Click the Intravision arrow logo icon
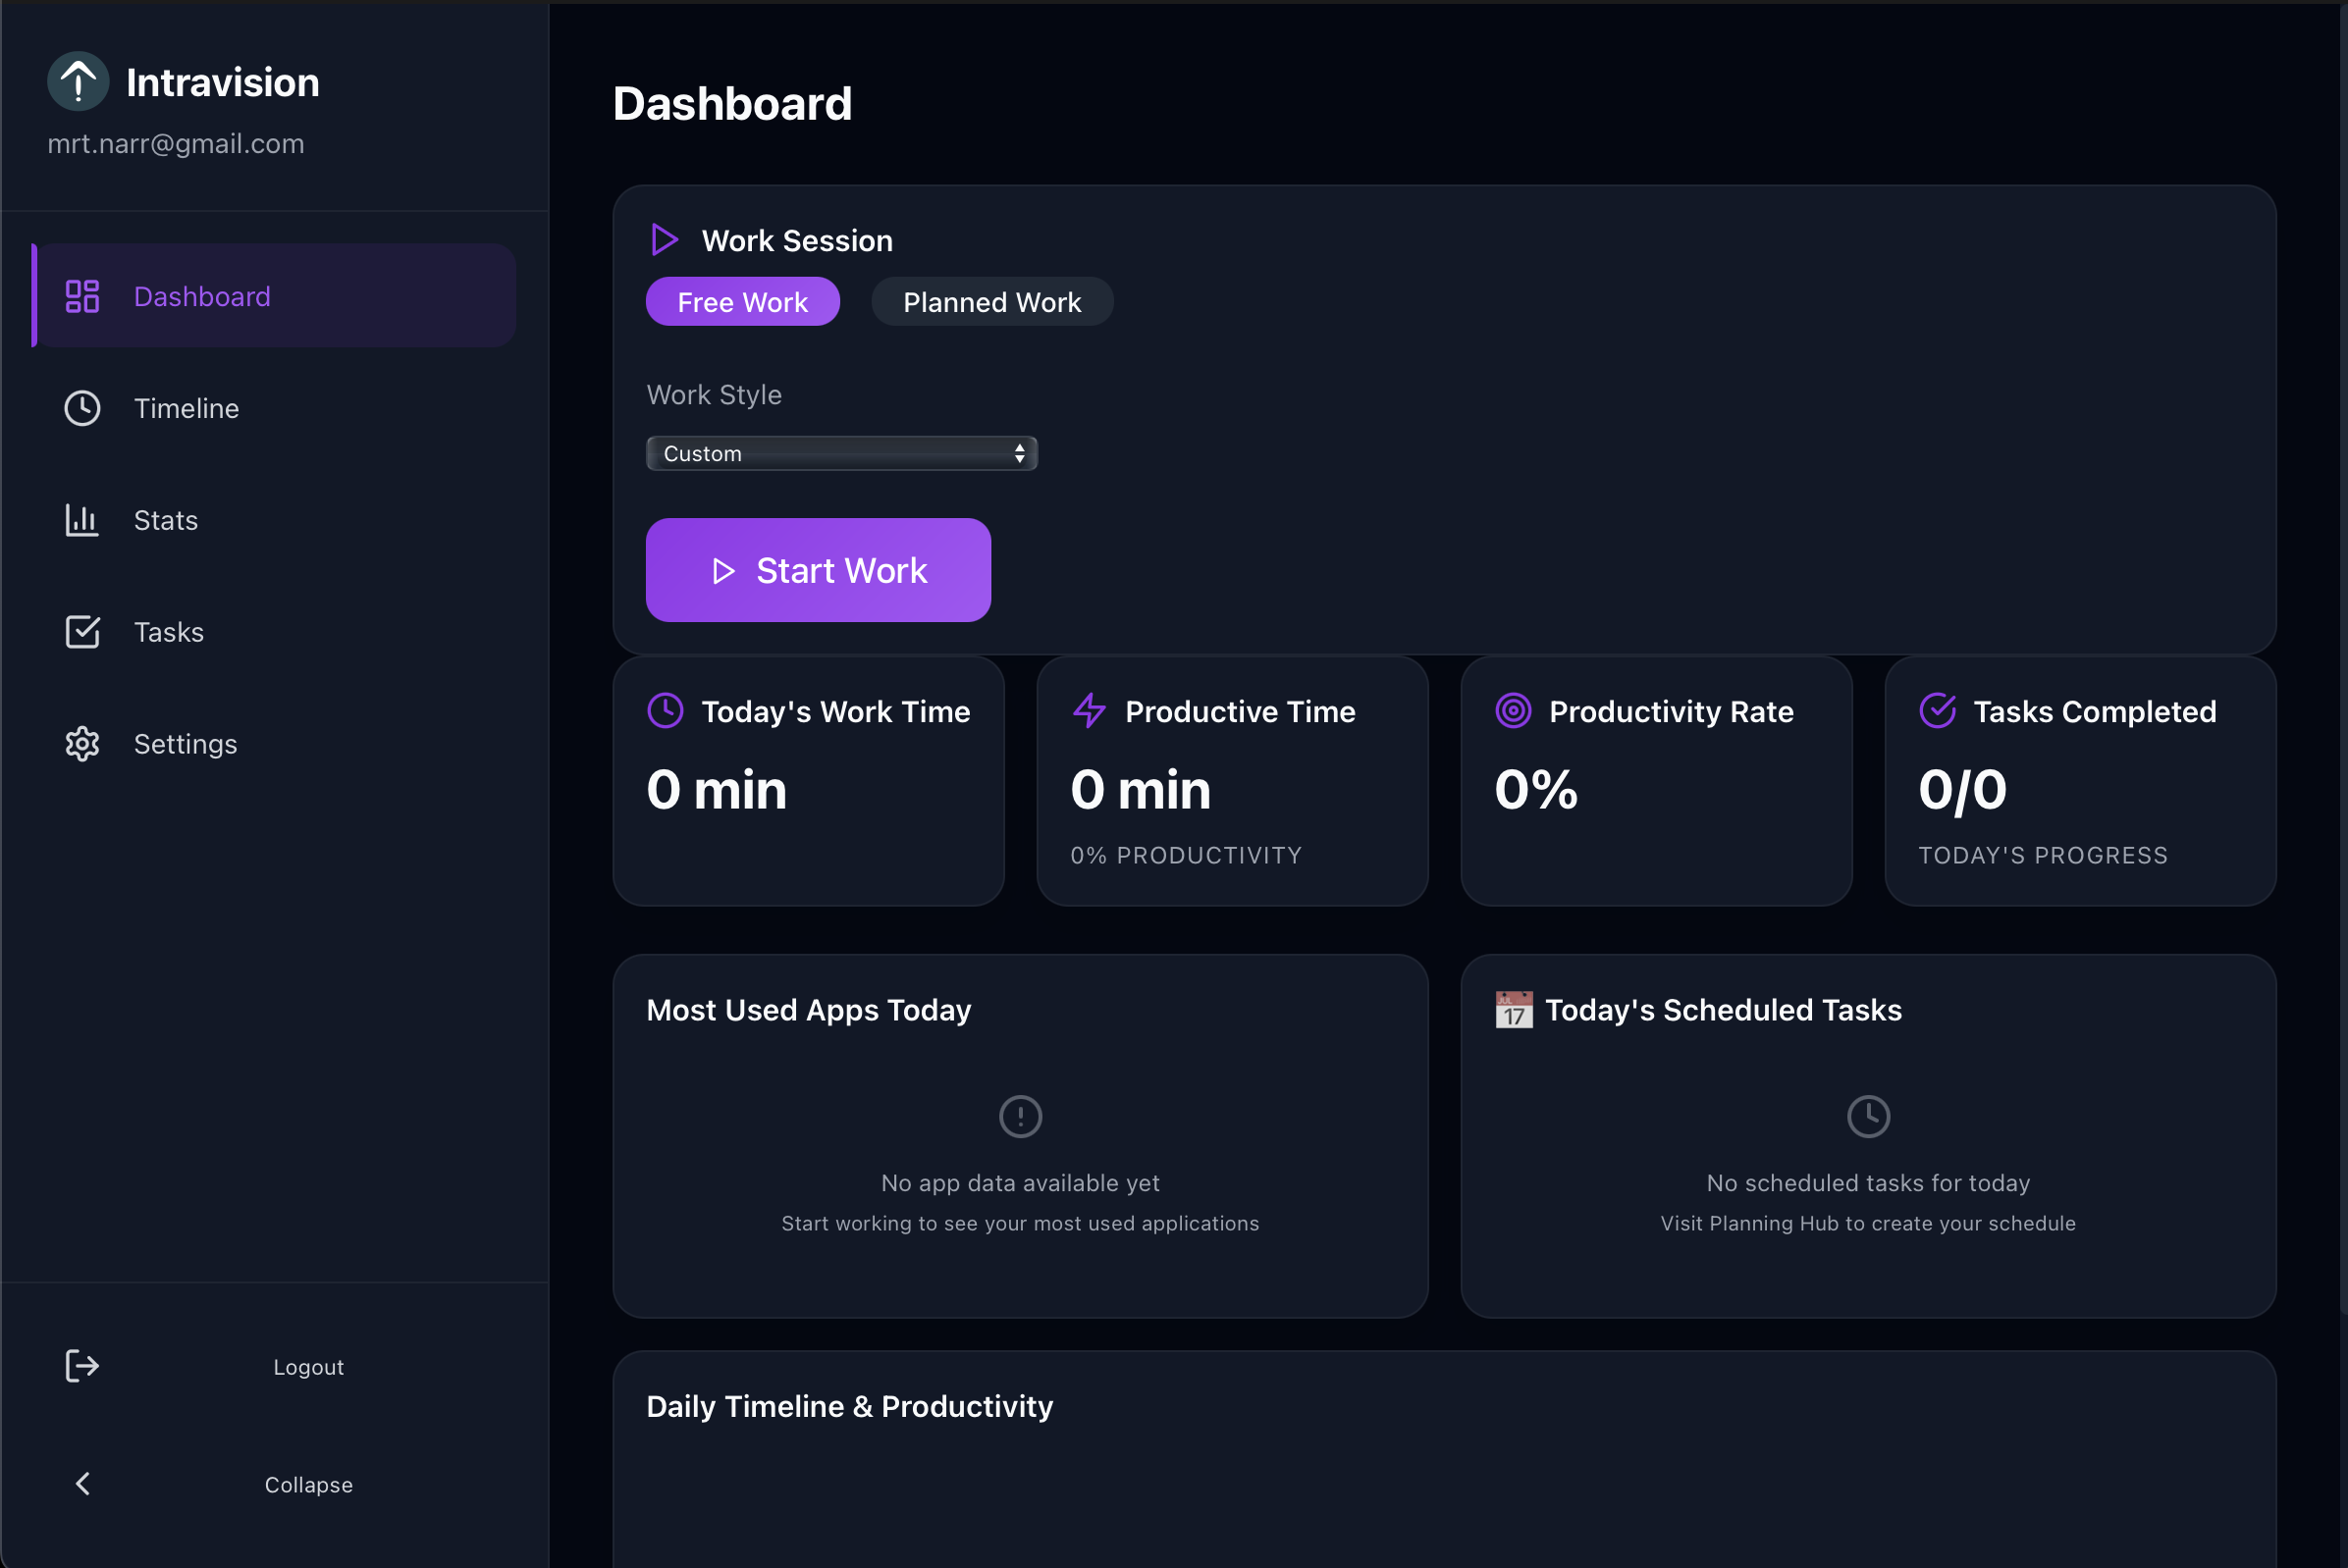Viewport: 2348px width, 1568px height. pyautogui.click(x=78, y=81)
